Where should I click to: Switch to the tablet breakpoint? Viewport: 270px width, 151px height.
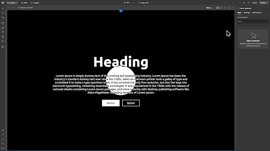pyautogui.click(x=221, y=8)
